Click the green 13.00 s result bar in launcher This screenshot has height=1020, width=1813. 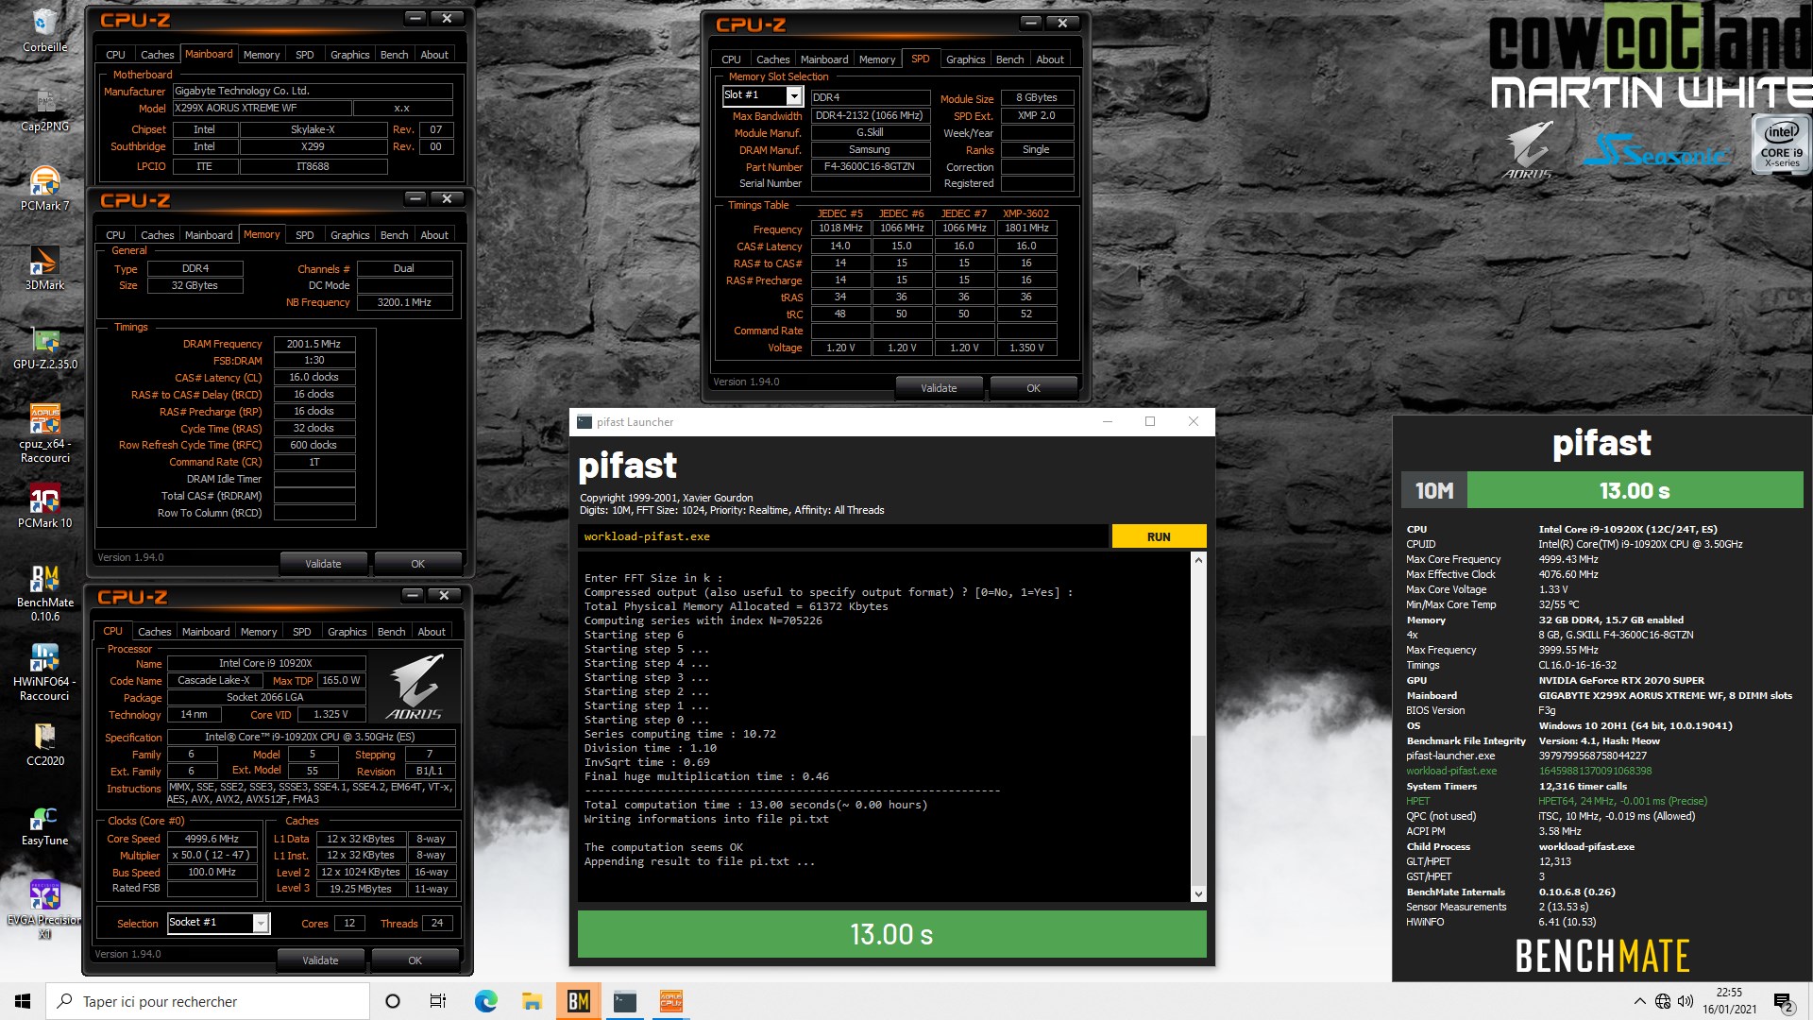tap(891, 934)
